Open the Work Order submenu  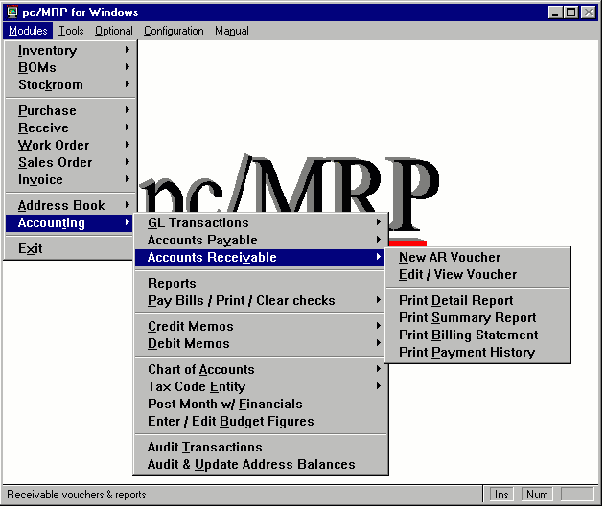pyautogui.click(x=71, y=146)
